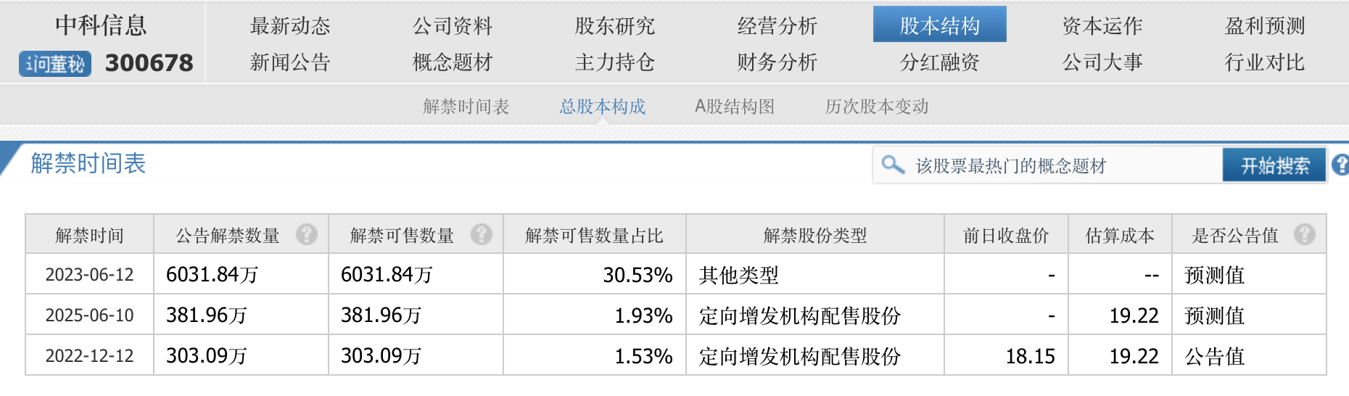The image size is (1349, 396).
Task: Select the 解禁时间表 sub-tab
Action: coord(466,107)
